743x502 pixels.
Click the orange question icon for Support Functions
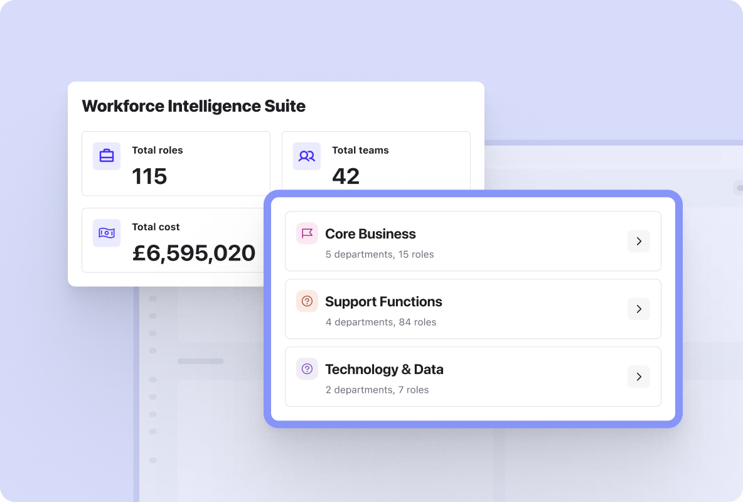tap(307, 301)
